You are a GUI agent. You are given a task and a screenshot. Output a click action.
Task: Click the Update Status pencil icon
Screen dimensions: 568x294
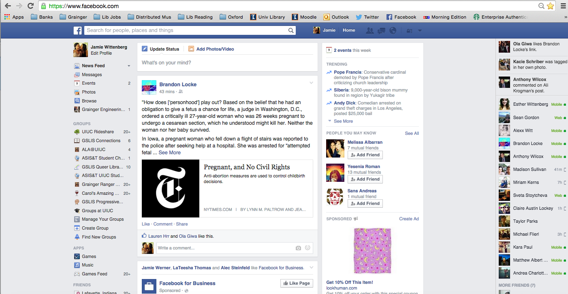tap(145, 49)
